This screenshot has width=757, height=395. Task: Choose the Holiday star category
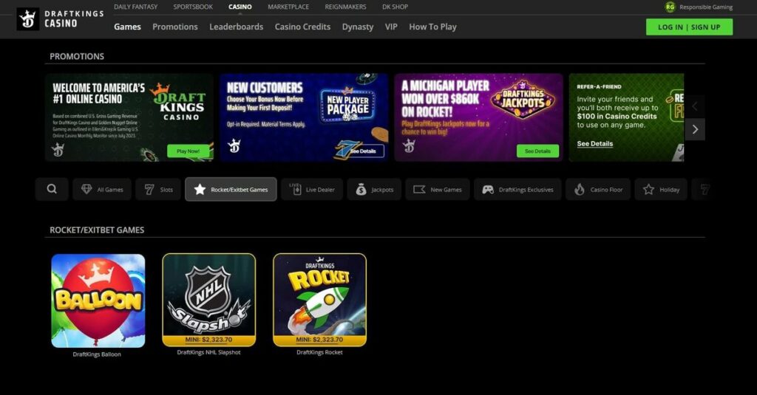661,189
